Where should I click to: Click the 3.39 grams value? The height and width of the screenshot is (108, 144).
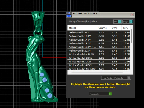coord(101,36)
